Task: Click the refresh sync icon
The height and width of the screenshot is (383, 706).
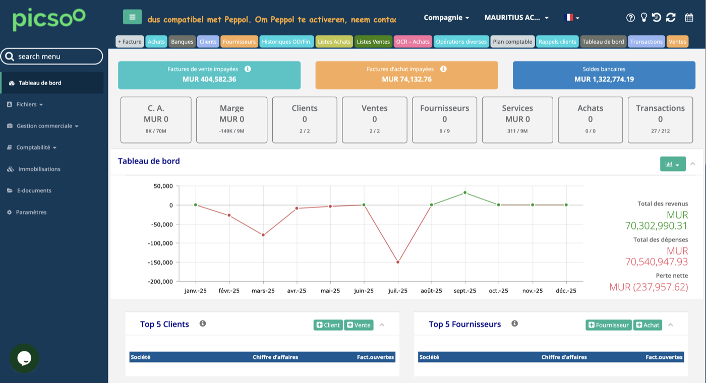Action: tap(671, 18)
